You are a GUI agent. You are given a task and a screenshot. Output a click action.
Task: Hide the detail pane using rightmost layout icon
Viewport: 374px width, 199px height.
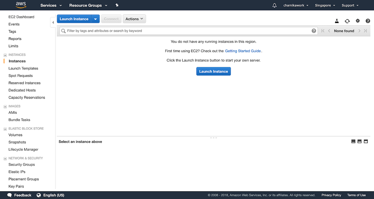pos(366,141)
